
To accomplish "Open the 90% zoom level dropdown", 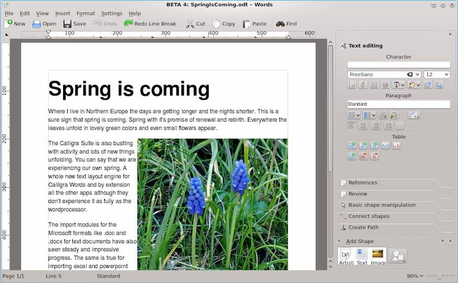I will coord(415,276).
